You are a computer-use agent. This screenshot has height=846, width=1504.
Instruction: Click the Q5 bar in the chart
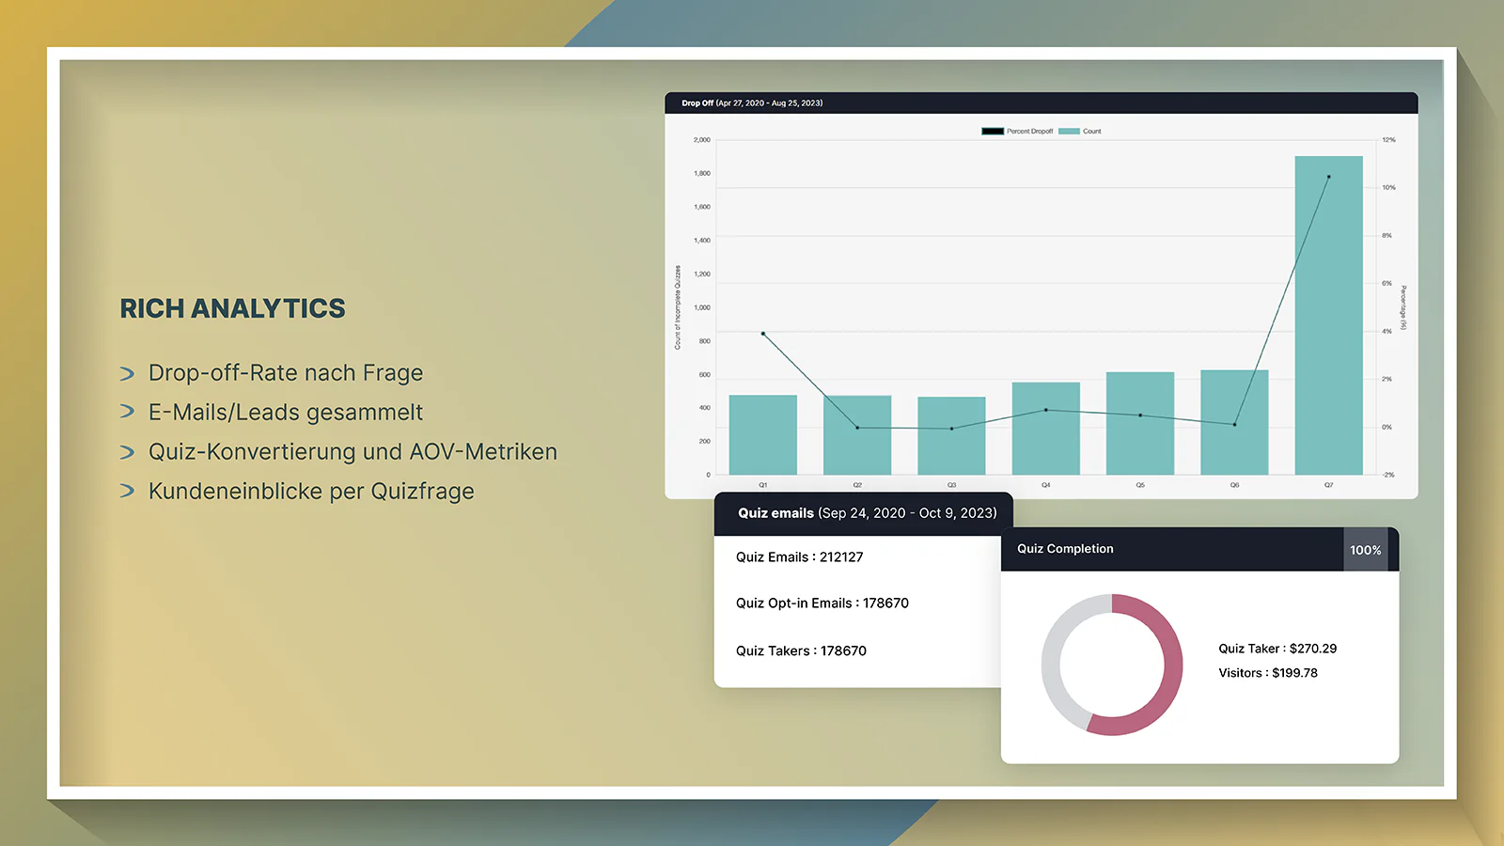pos(1140,423)
